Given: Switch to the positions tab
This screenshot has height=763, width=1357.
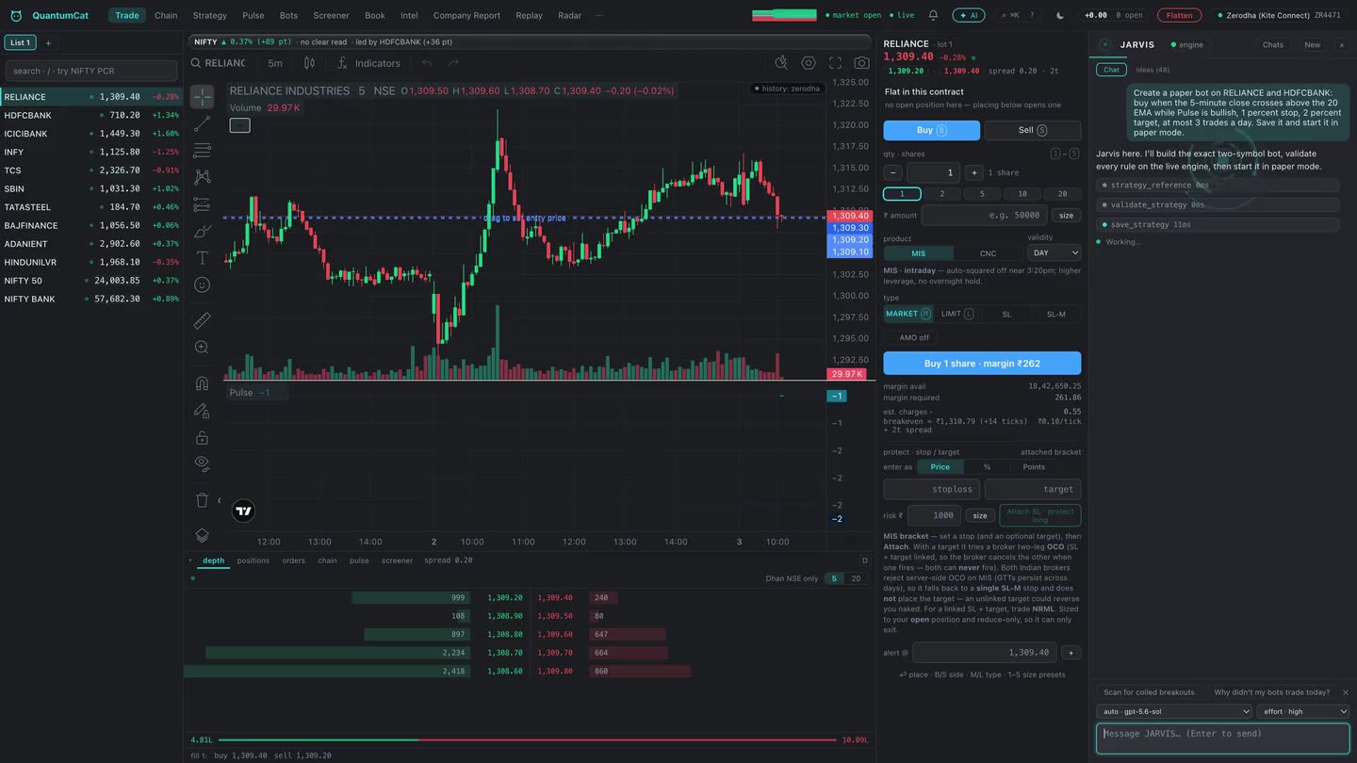Looking at the screenshot, I should [253, 560].
